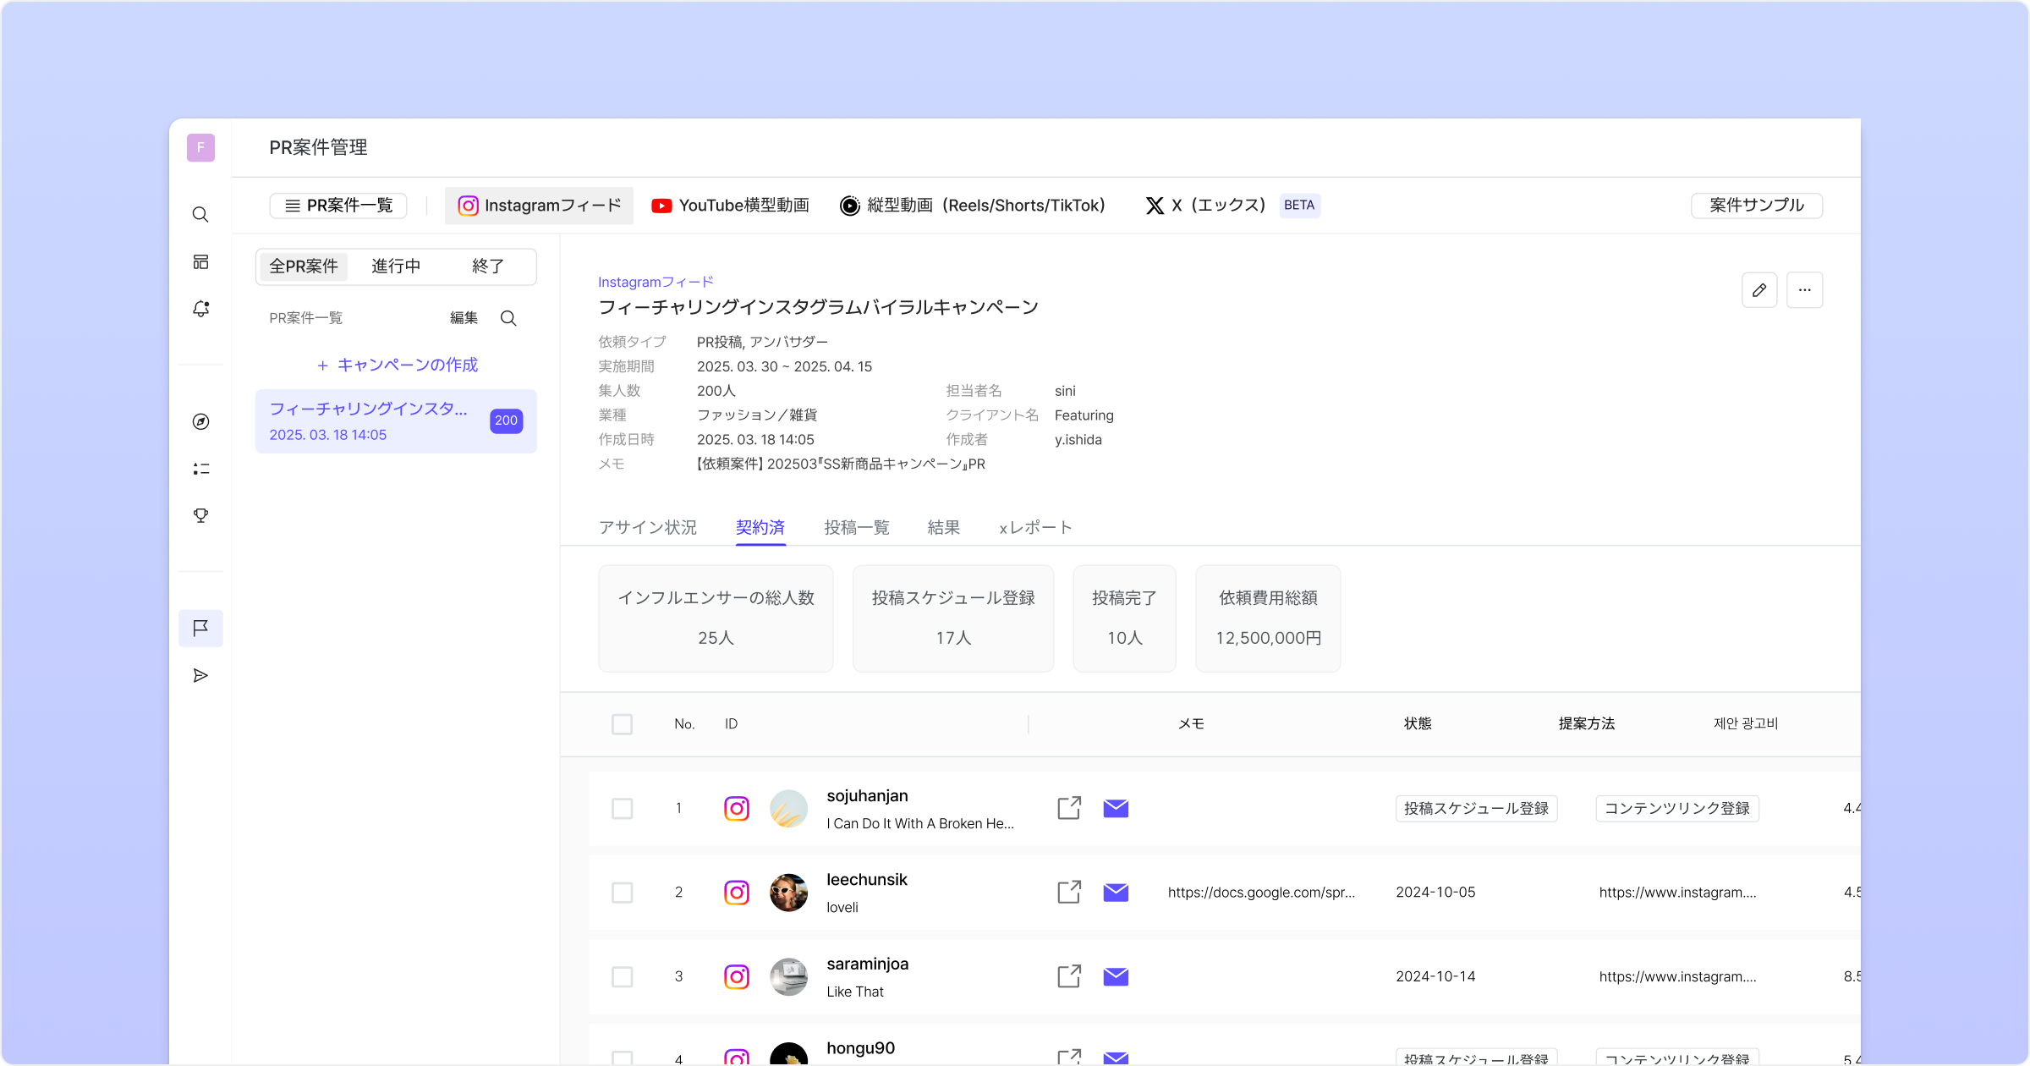Open the notifications bell icon
Image resolution: width=2030 pixels, height=1066 pixels.
click(200, 309)
